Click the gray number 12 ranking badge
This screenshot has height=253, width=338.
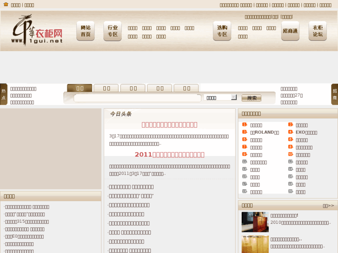coord(291,162)
